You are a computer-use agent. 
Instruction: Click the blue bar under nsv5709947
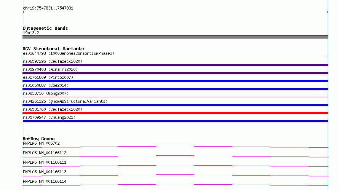(175, 121)
